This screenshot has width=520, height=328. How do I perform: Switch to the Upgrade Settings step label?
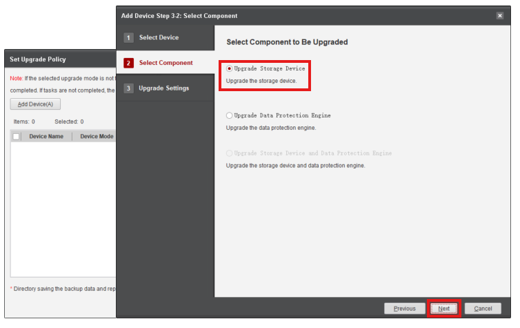coord(163,88)
